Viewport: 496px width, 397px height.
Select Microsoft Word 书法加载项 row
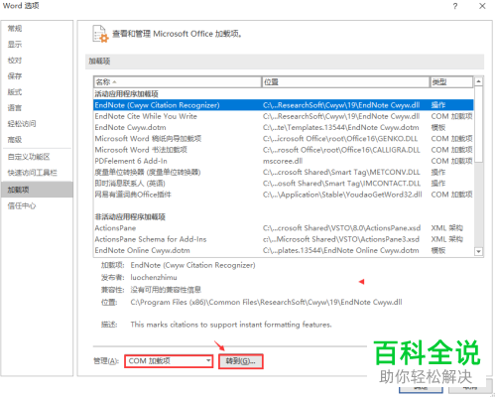point(284,150)
